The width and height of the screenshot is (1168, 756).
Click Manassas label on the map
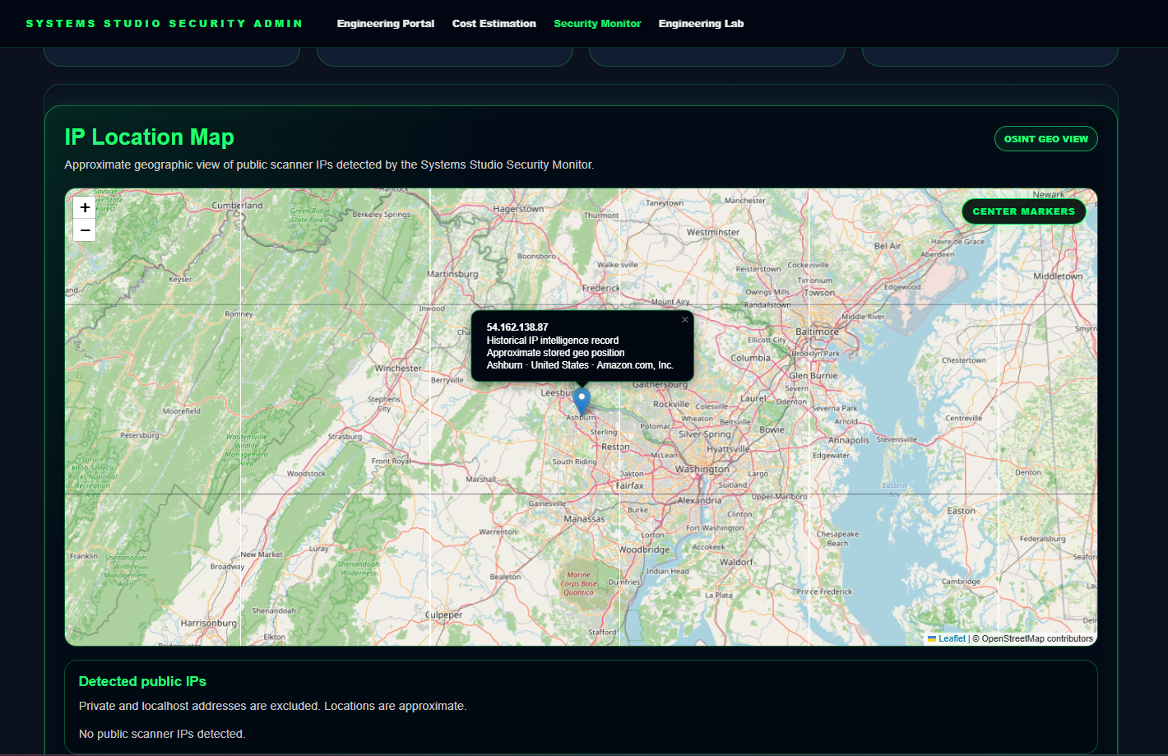[x=584, y=519]
